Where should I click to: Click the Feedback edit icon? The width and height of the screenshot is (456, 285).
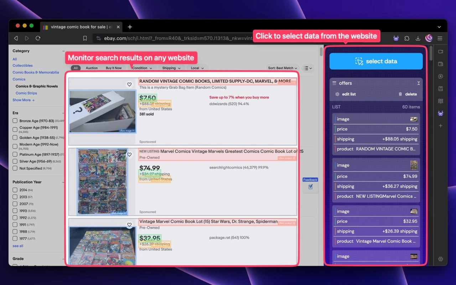pos(310,187)
